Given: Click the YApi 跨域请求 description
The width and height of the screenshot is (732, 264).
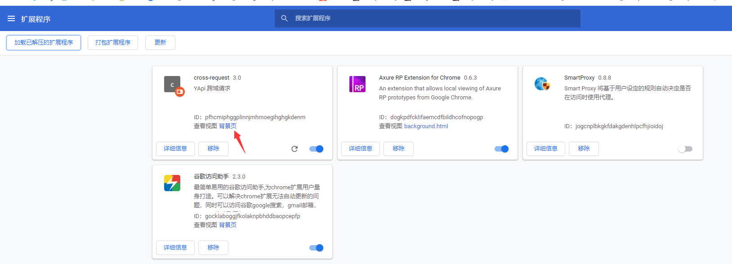Looking at the screenshot, I should 212,89.
